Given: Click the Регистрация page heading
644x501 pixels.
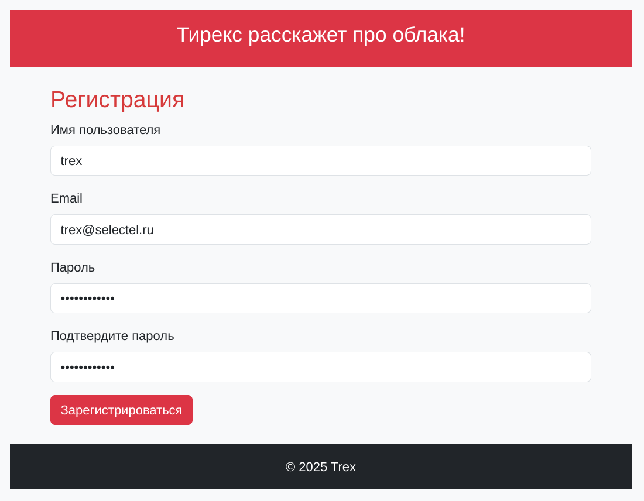Looking at the screenshot, I should click(x=117, y=99).
